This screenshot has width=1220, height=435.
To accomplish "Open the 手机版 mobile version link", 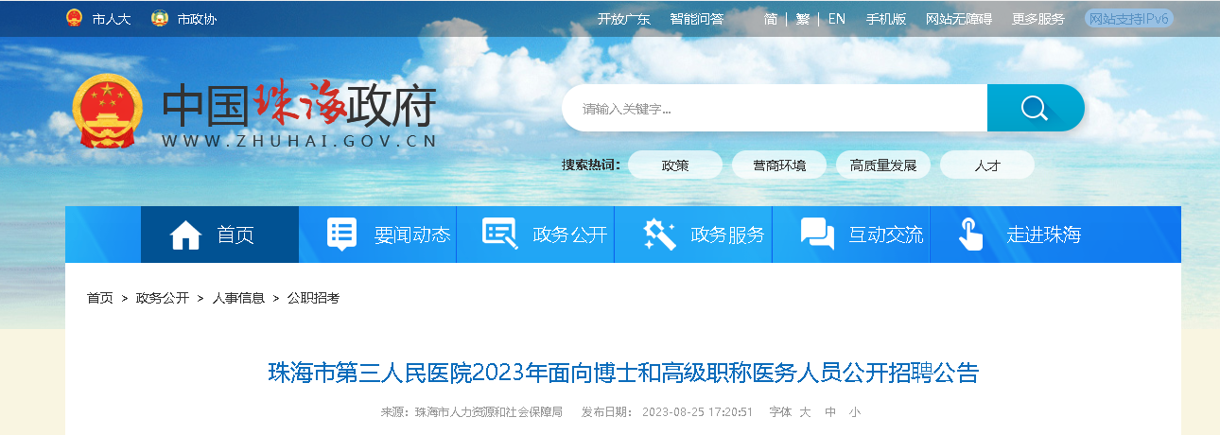I will 885,18.
